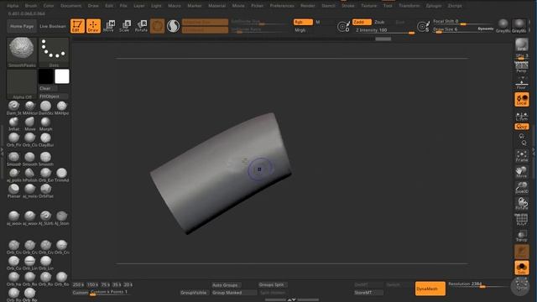Select the Rotate transpose mode in top shelf

(141, 26)
